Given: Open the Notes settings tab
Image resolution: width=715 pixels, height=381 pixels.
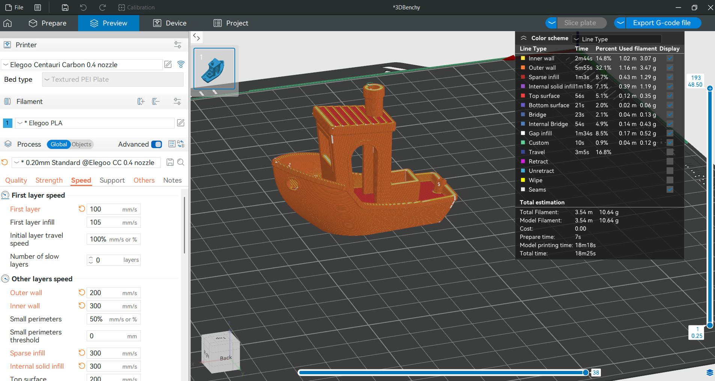Looking at the screenshot, I should 173,180.
